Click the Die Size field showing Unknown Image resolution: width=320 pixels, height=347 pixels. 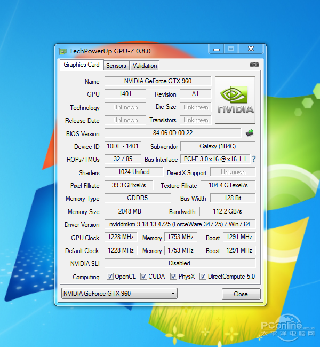(196, 107)
